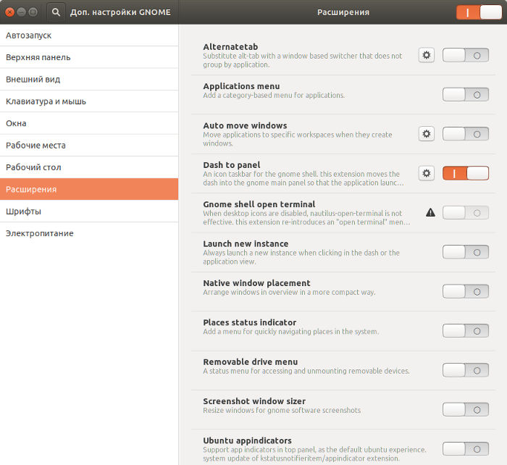This screenshot has height=465, width=507.
Task: Click description 'Resize windows for gnome software screenshots'
Action: pyautogui.click(x=282, y=411)
